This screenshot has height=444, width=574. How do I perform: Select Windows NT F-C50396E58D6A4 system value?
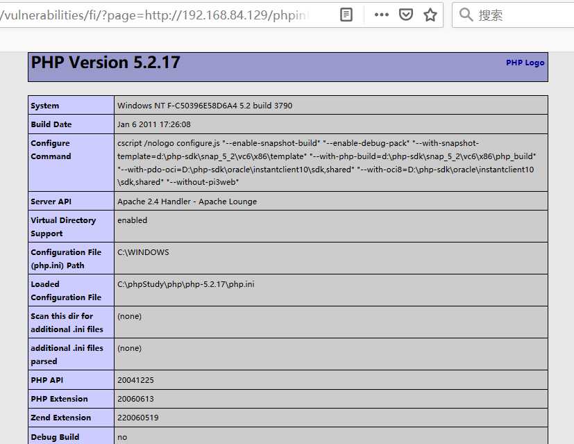pyautogui.click(x=205, y=106)
